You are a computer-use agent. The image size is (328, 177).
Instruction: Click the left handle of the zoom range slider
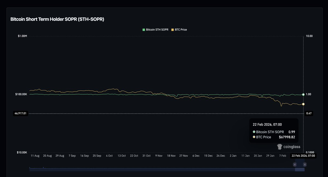[295, 164]
